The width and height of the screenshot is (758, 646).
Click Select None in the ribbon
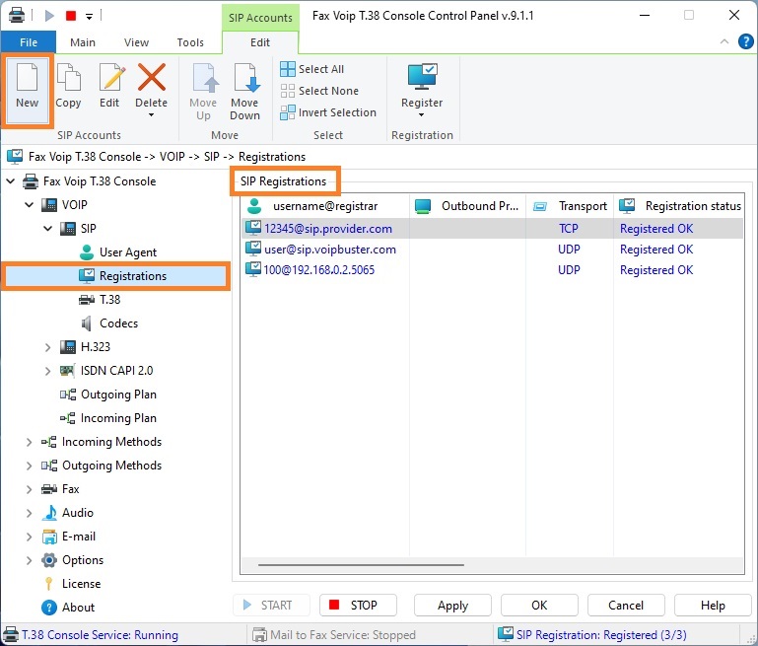[319, 91]
